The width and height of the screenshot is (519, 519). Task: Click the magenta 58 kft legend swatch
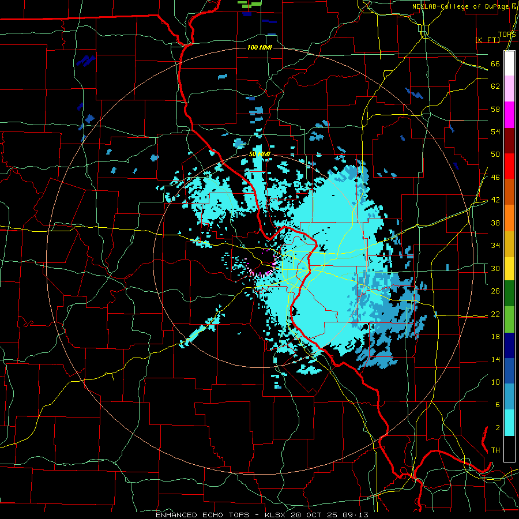point(509,115)
